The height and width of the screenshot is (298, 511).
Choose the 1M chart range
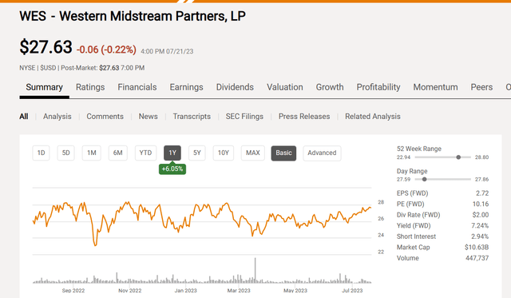[x=92, y=153]
